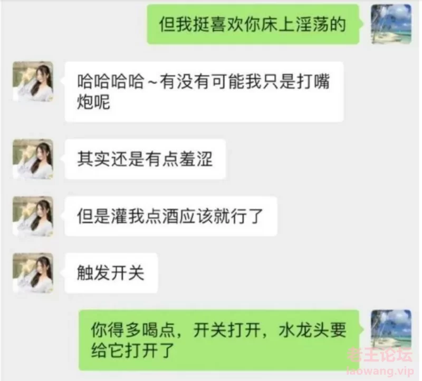The height and width of the screenshot is (381, 422).
Task: Open the woman's avatar next to the 哈哈哈哈 message
Action: (33, 82)
